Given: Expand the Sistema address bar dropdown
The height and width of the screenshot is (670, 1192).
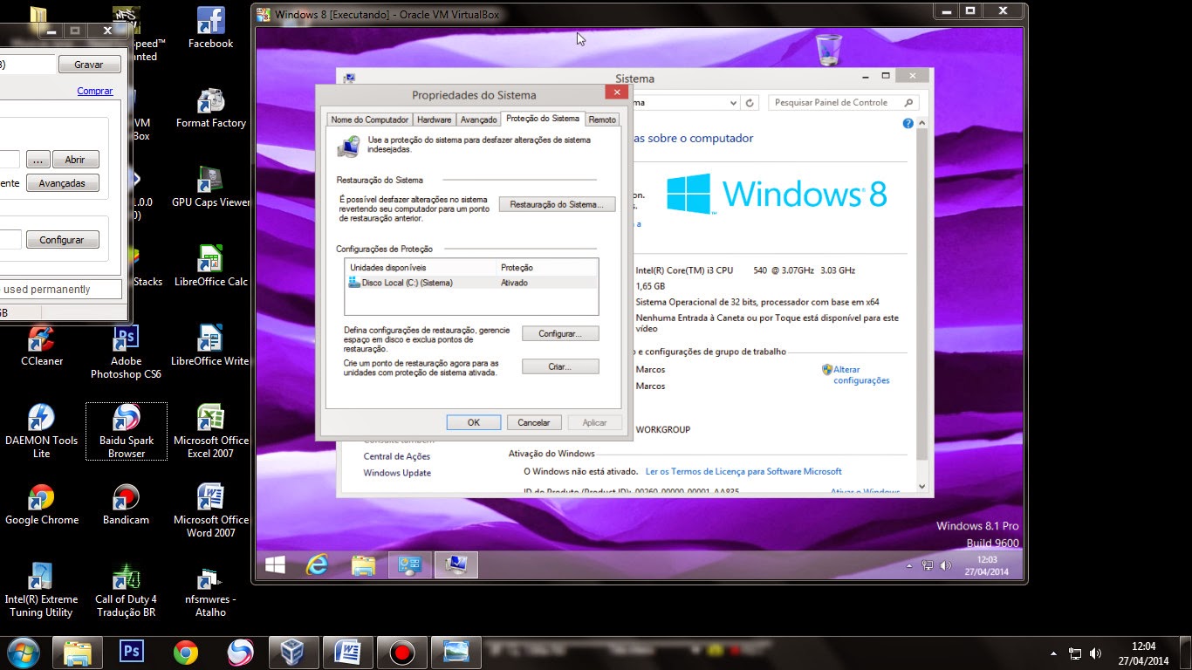Looking at the screenshot, I should point(732,103).
